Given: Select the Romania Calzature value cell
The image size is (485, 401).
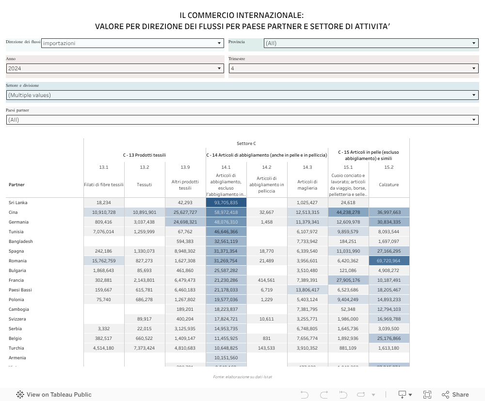Looking at the screenshot, I should (389, 261).
